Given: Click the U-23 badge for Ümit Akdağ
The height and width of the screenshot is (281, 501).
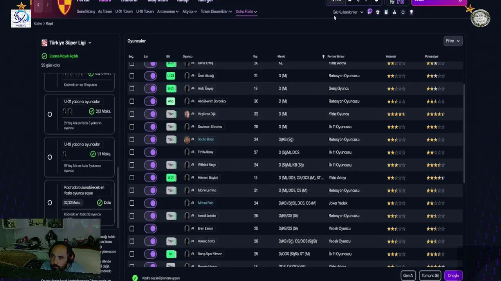Looking at the screenshot, I should 171,76.
